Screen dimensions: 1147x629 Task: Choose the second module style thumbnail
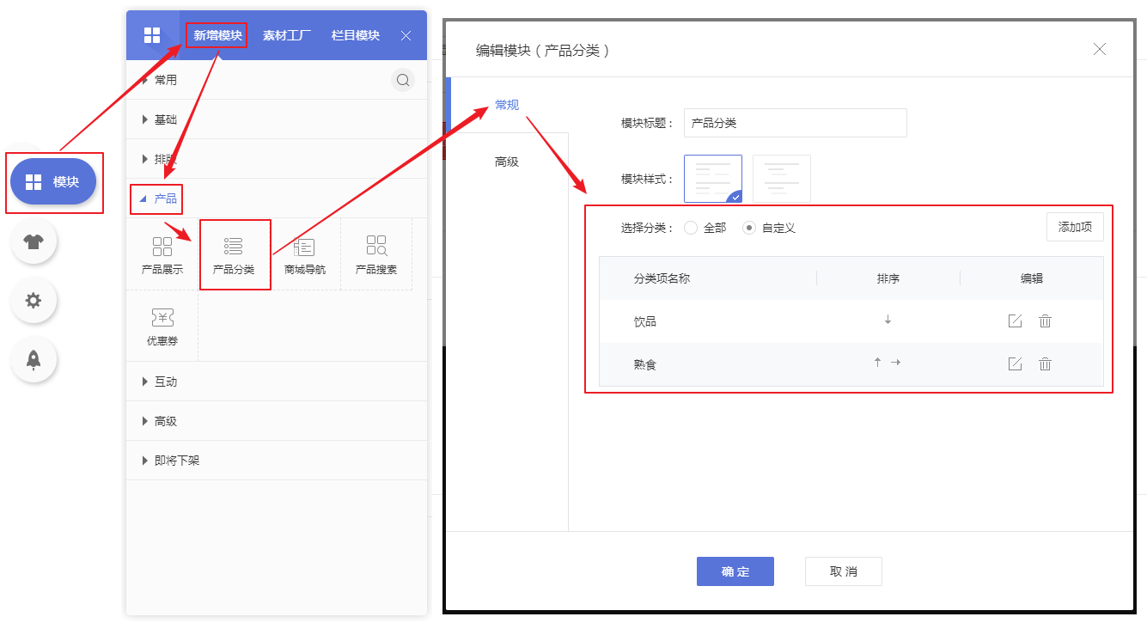[x=782, y=179]
